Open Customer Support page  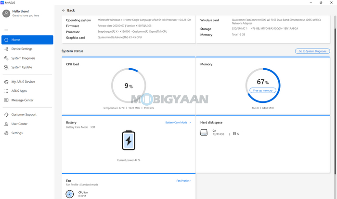[x=27, y=114]
